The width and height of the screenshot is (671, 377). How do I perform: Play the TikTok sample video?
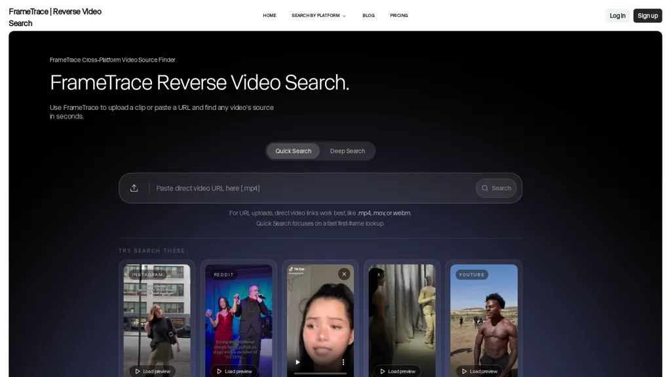tap(298, 362)
